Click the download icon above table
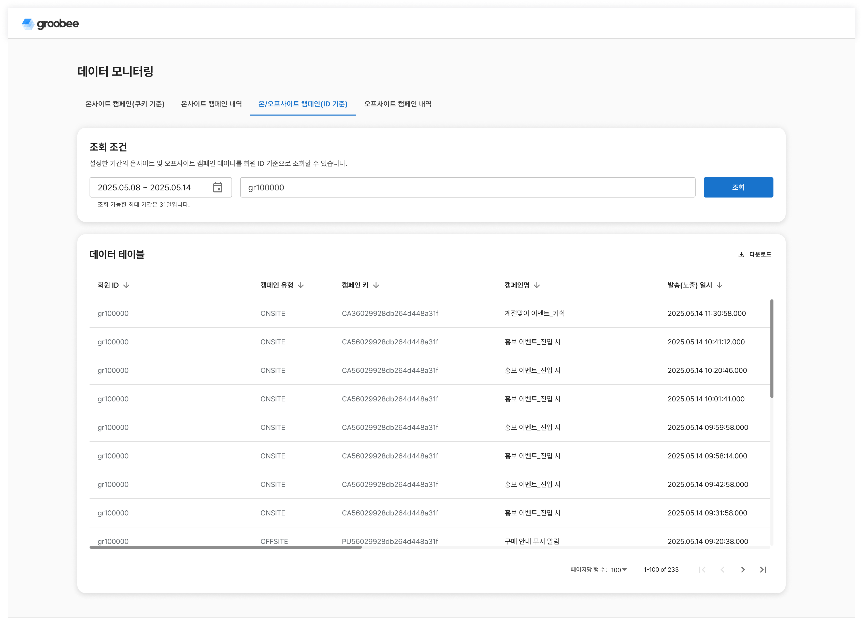 741,255
